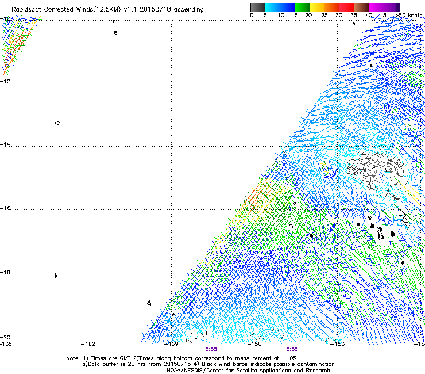The width and height of the screenshot is (425, 374).
Task: Click the -162 longitude axis label
Action: click(x=88, y=344)
